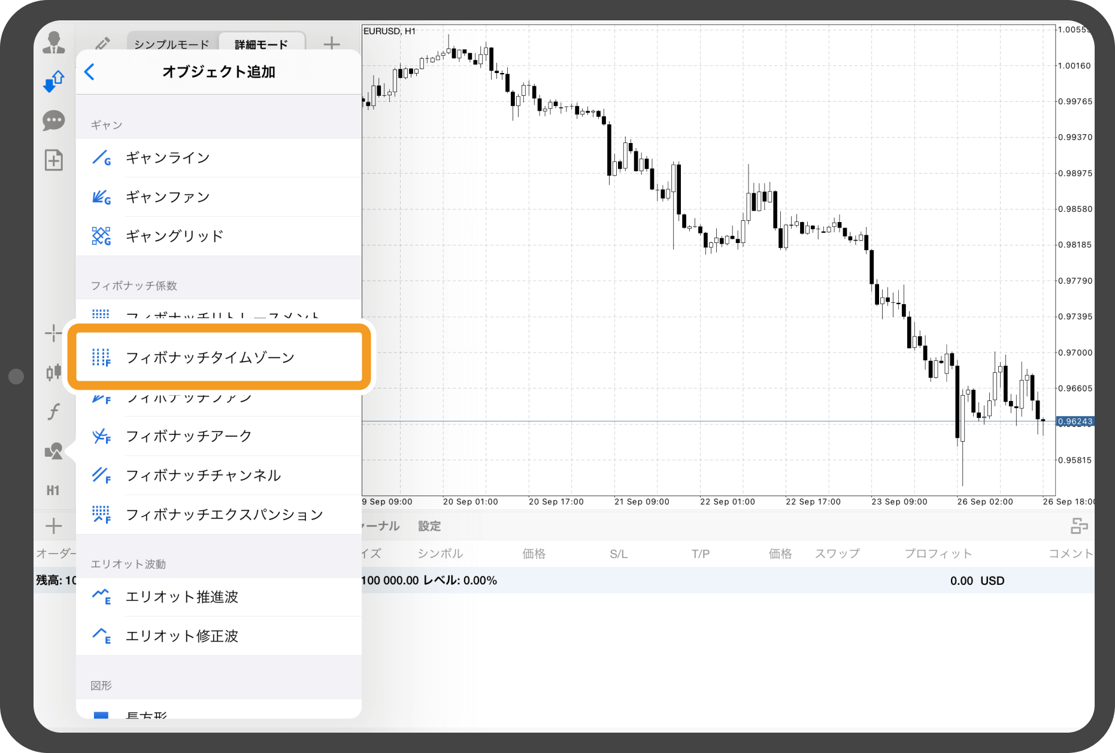Tap the blue quotes download arrow icon

coord(54,81)
